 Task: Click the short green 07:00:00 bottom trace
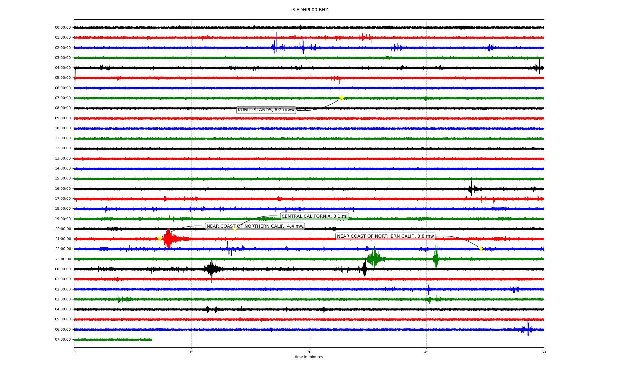pos(113,340)
